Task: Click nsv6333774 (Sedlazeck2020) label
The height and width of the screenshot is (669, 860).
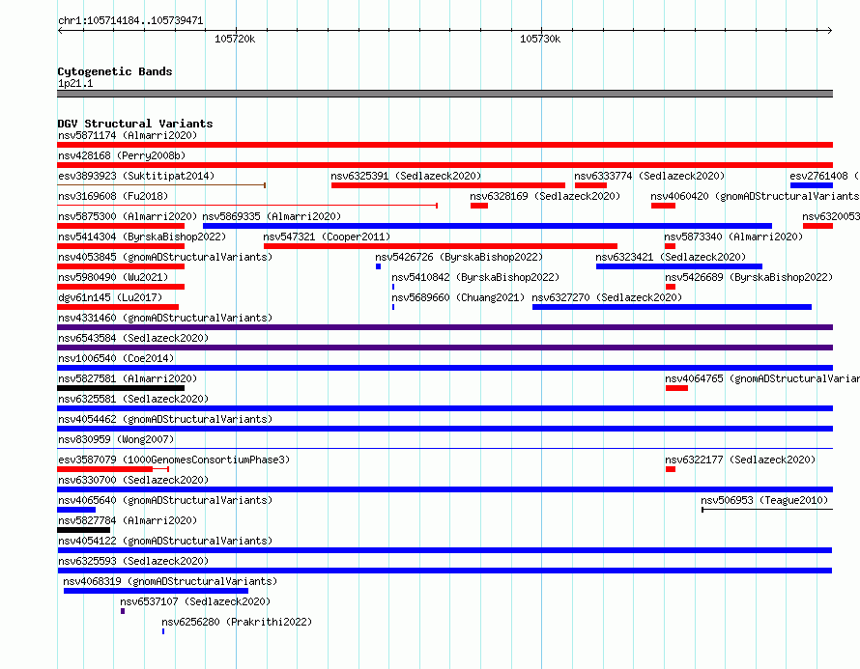Action: [x=649, y=176]
